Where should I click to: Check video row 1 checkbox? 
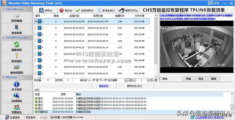(36, 28)
